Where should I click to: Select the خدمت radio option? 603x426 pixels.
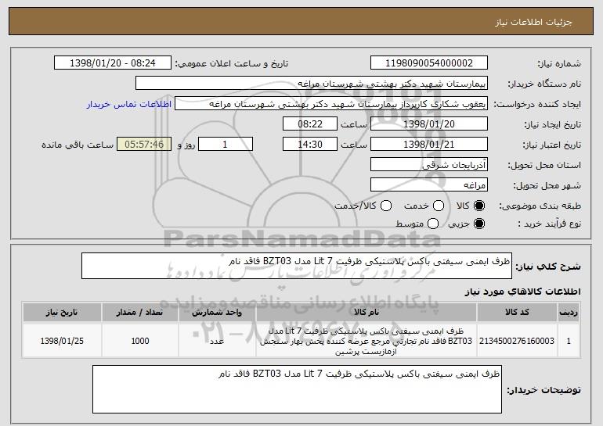tap(438, 206)
